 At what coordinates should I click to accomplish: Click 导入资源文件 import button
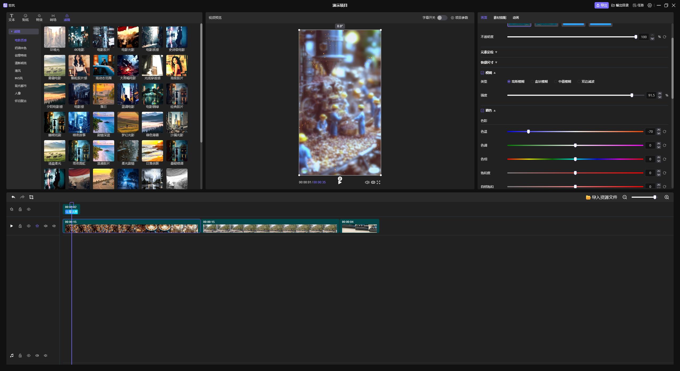(x=602, y=197)
